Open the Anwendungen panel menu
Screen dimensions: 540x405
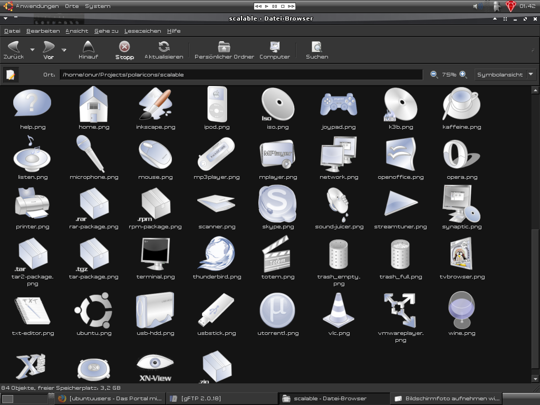point(37,6)
